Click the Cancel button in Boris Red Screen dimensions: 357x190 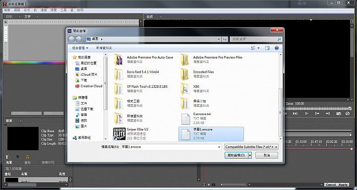331,185
